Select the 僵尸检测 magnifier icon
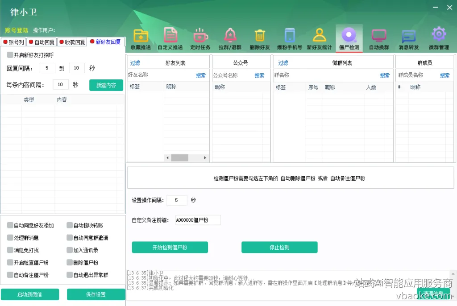 [349, 35]
